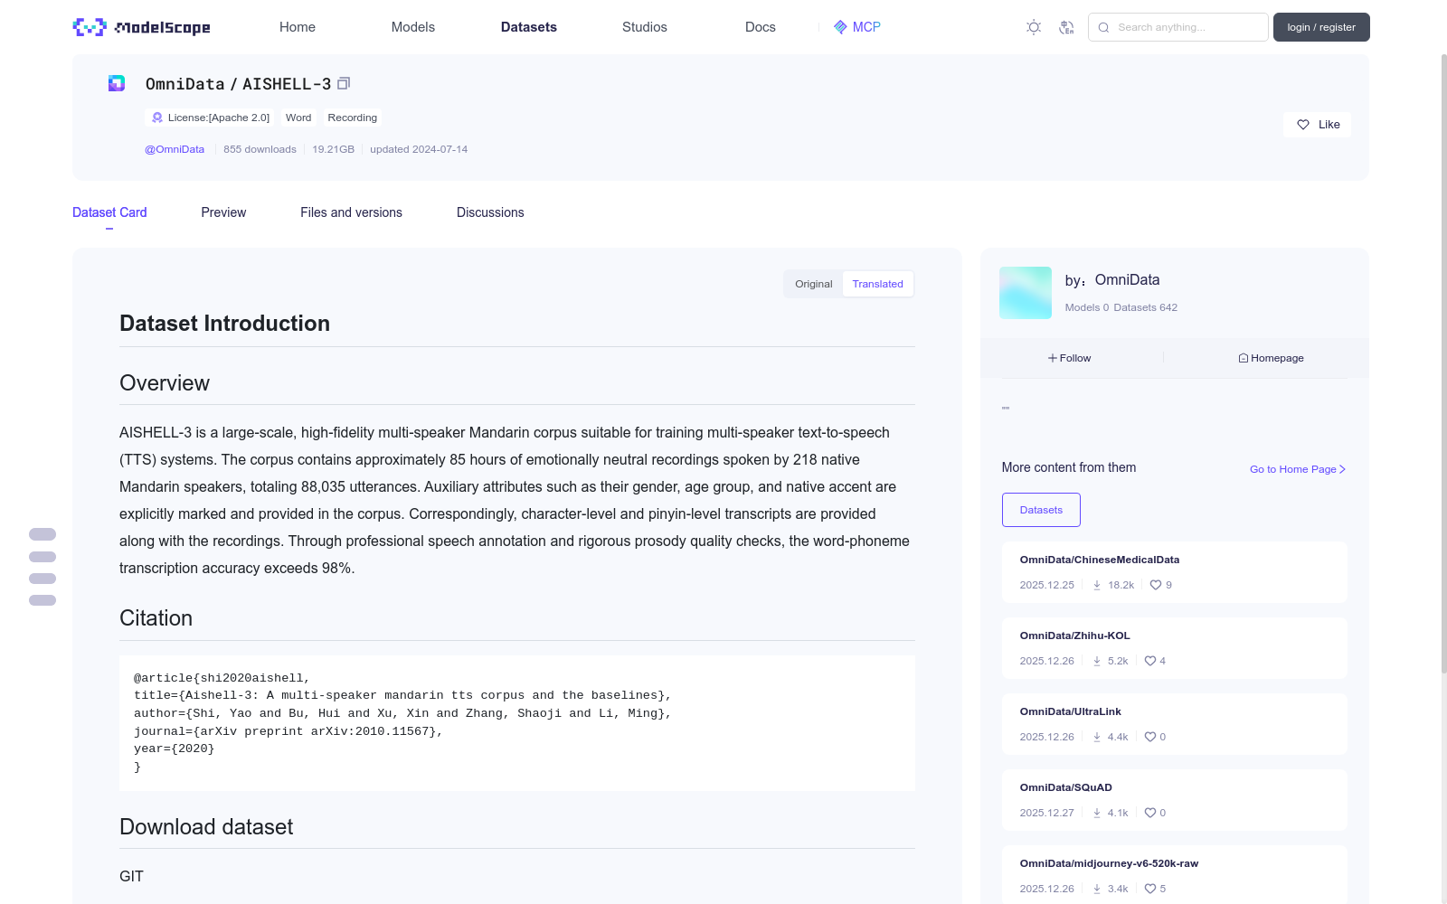Click the '855 downloads' text
Screen dimensions: 1447x904
(x=260, y=149)
